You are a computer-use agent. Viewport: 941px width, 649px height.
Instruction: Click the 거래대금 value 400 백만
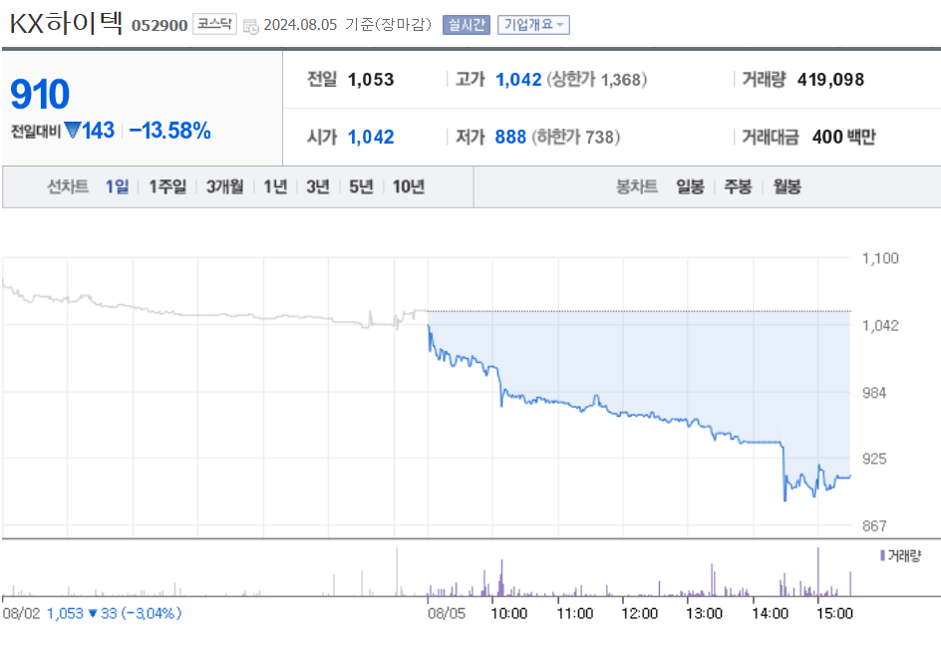coord(843,137)
